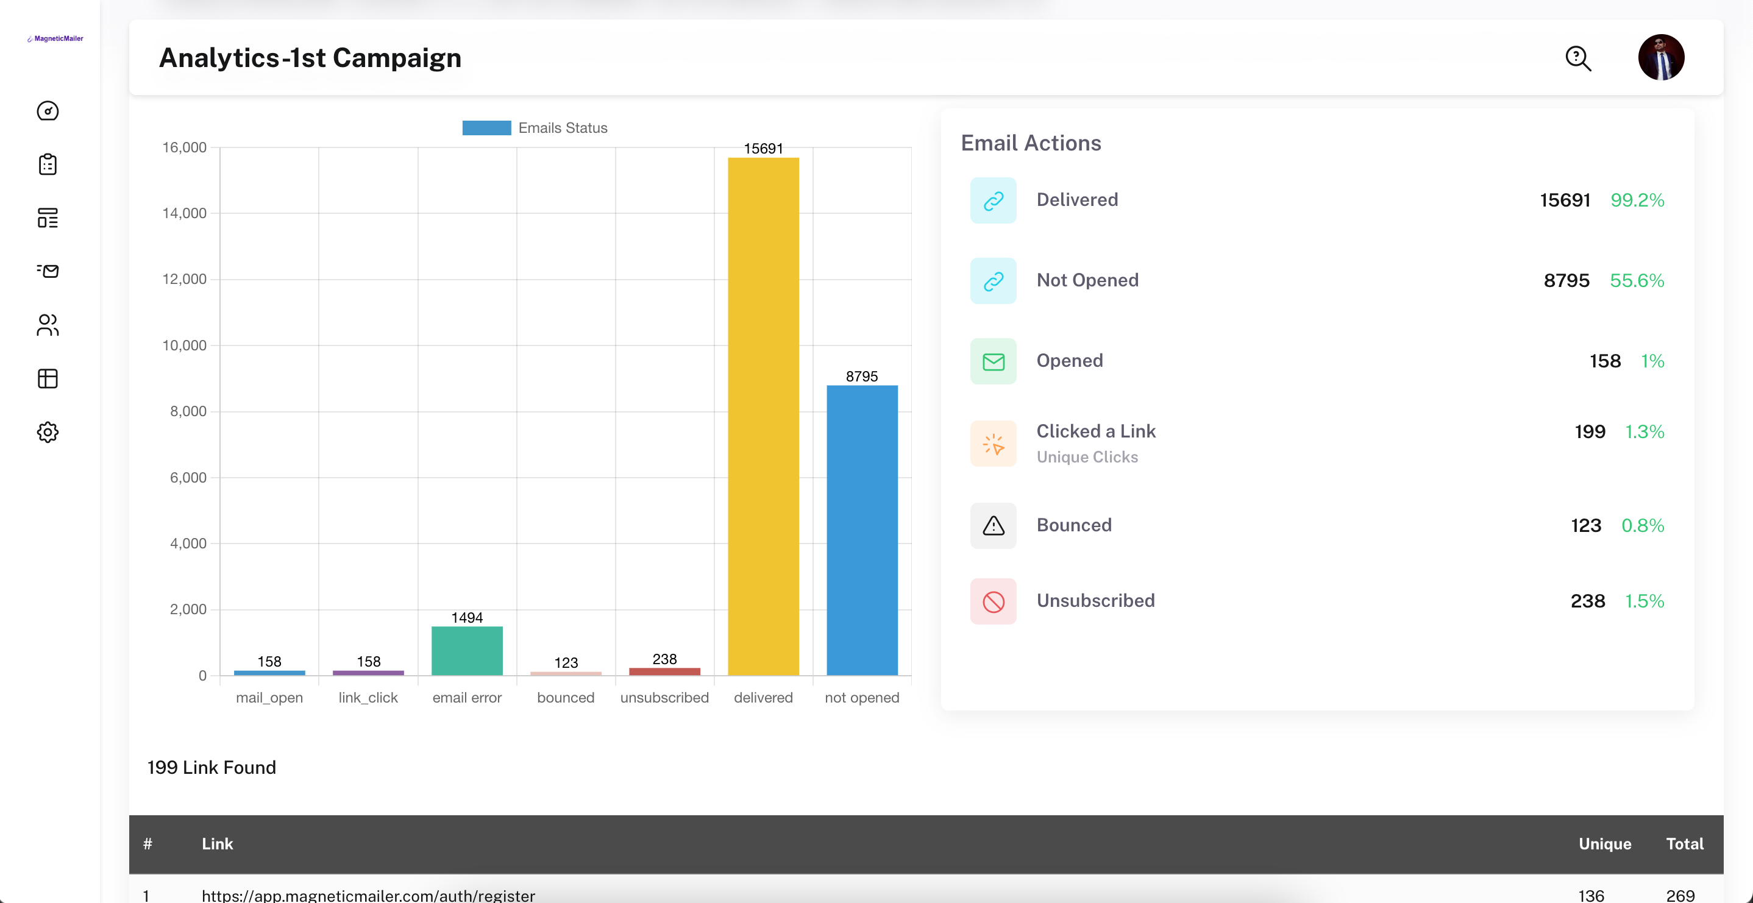Open the templates layout sidebar icon
The width and height of the screenshot is (1753, 903).
(x=48, y=218)
